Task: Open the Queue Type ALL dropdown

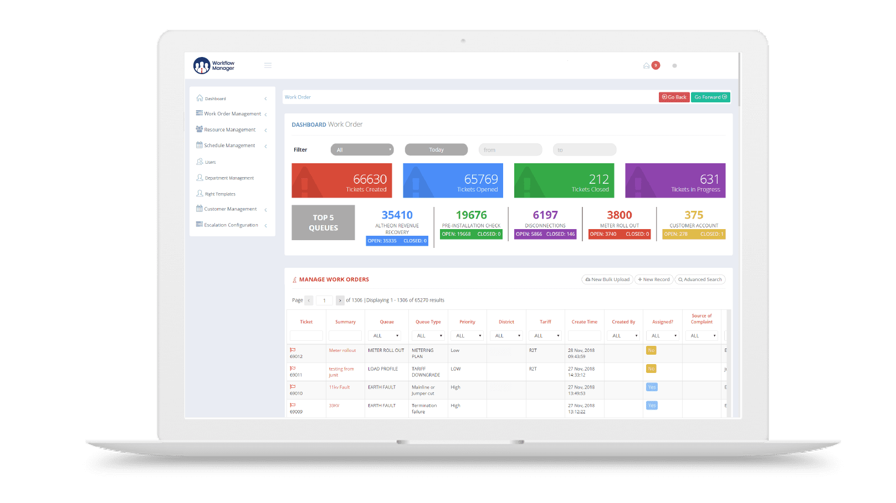Action: (x=428, y=335)
